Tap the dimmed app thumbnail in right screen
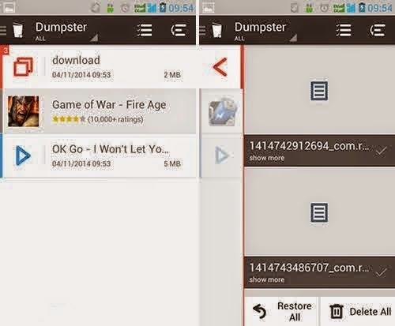Viewport: 395px width, 326px height. pyautogui.click(x=223, y=111)
